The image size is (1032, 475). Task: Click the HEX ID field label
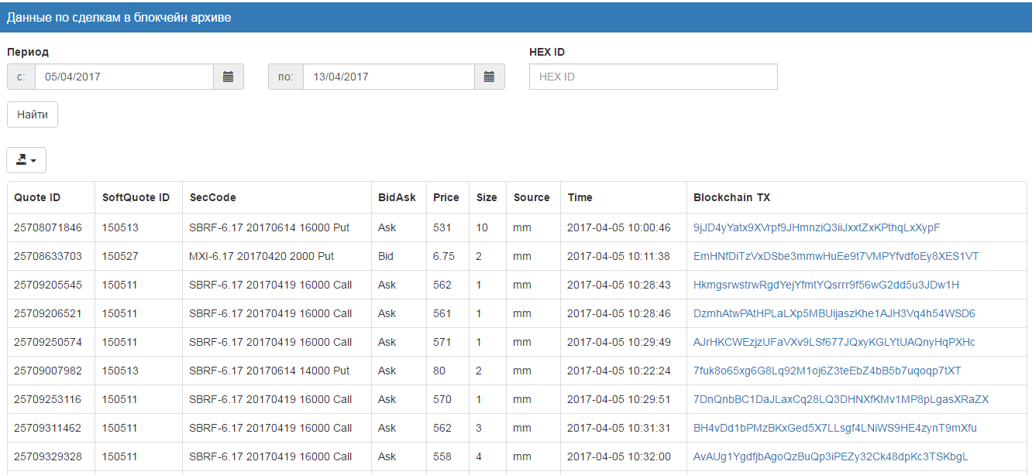(547, 52)
